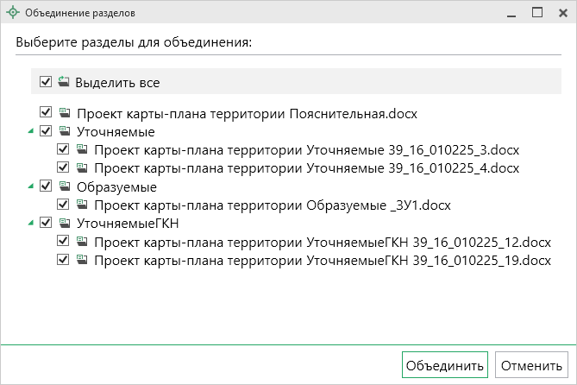
Task: Click the УточняемыеГКН folder icon
Action: point(65,223)
